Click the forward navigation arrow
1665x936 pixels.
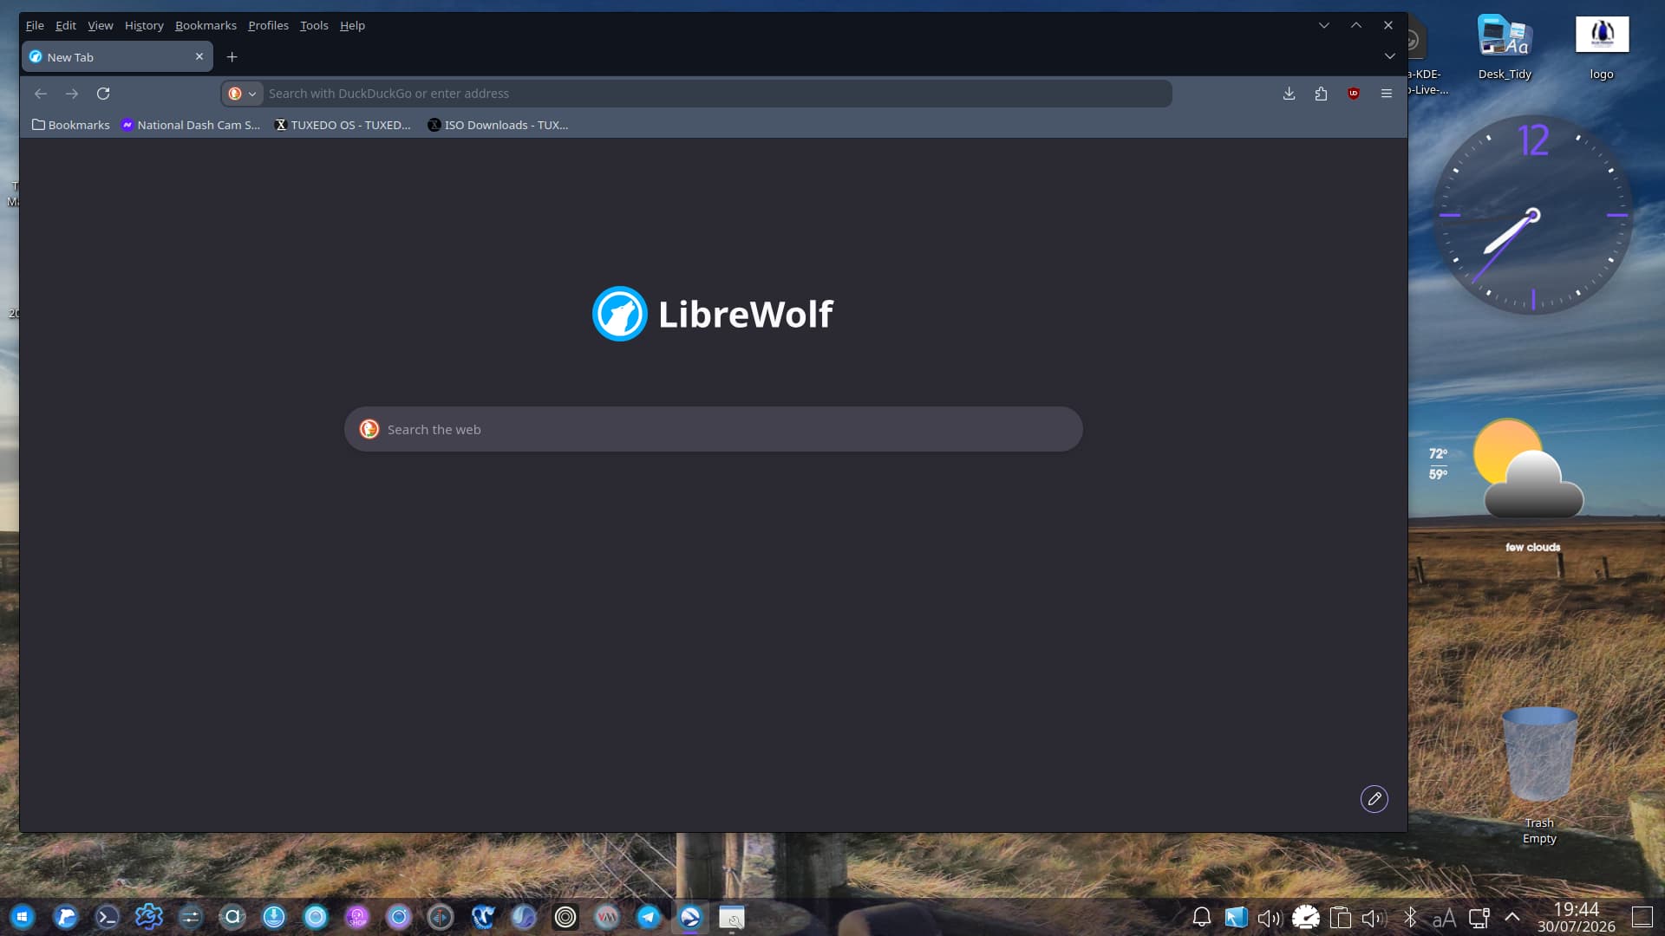click(x=72, y=94)
